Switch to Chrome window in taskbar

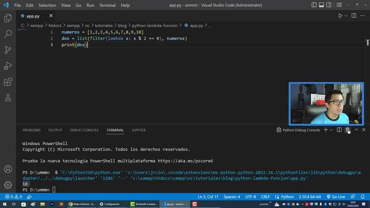82,204
